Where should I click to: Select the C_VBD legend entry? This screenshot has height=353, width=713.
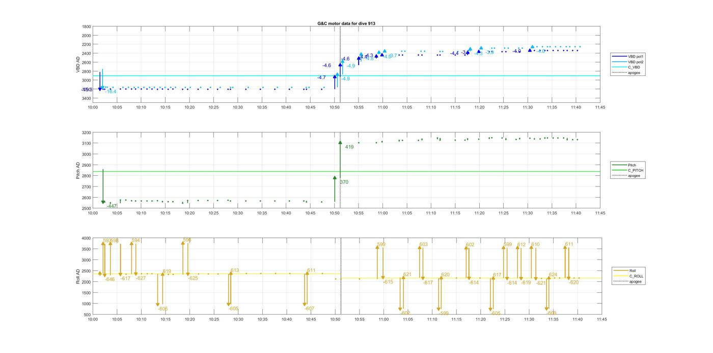629,67
